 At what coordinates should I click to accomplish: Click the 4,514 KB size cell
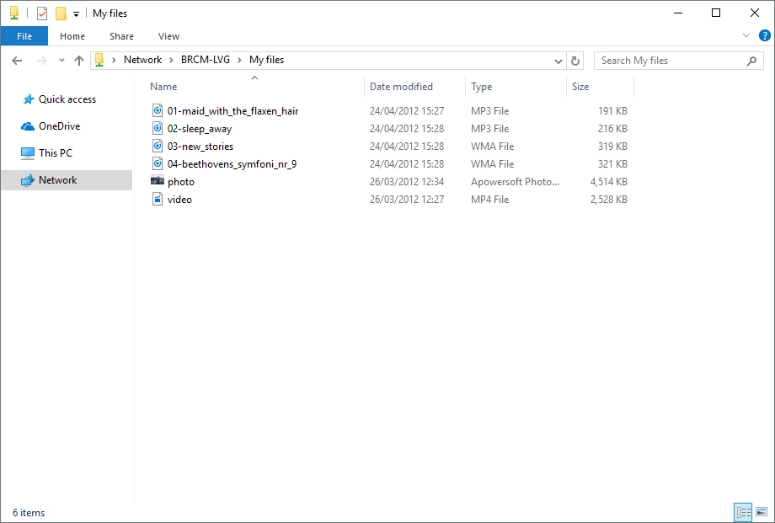pos(608,181)
